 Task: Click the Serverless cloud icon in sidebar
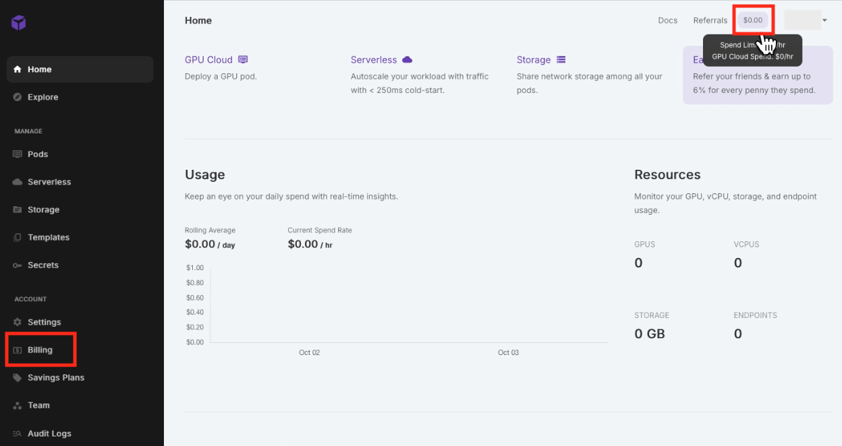click(18, 182)
